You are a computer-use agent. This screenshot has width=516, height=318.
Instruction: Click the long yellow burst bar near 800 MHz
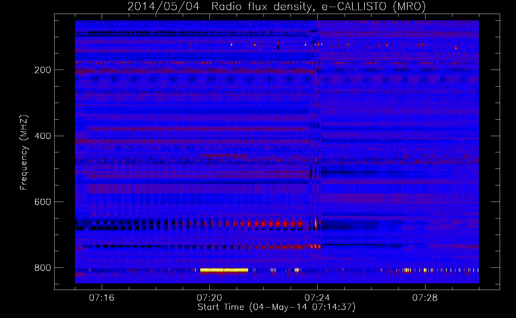click(x=224, y=270)
